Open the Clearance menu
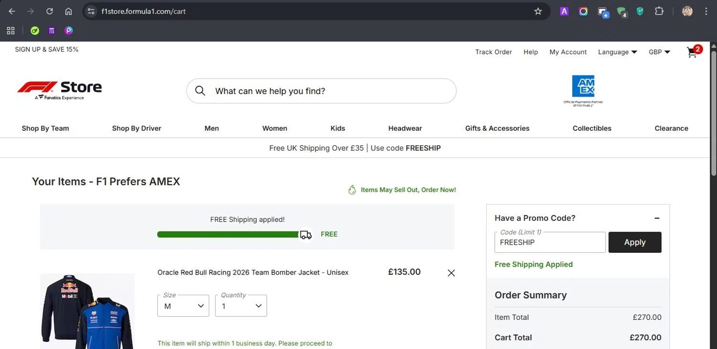Viewport: 717px width, 349px height. tap(672, 128)
